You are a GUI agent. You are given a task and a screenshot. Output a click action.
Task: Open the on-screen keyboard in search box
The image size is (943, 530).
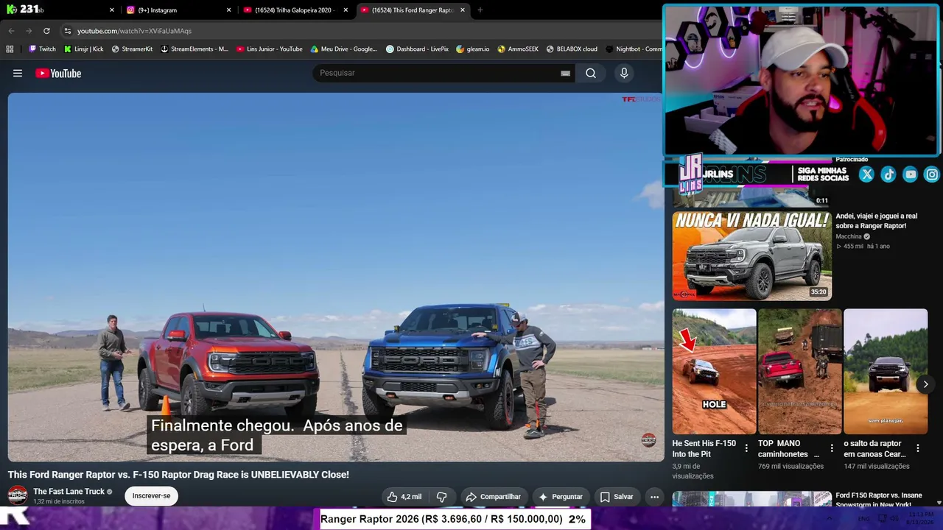point(565,73)
